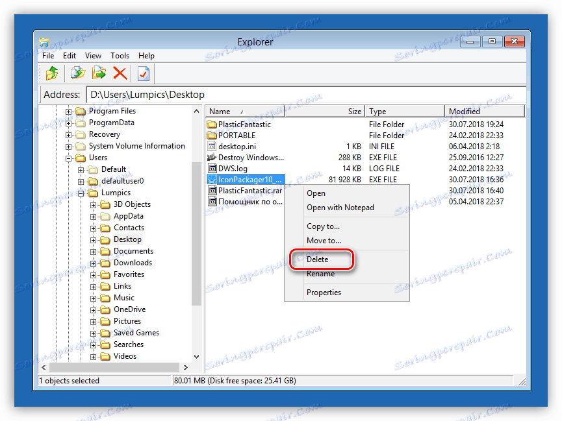562x421 pixels.
Task: Click the Up one level toolbar icon
Action: tap(53, 73)
